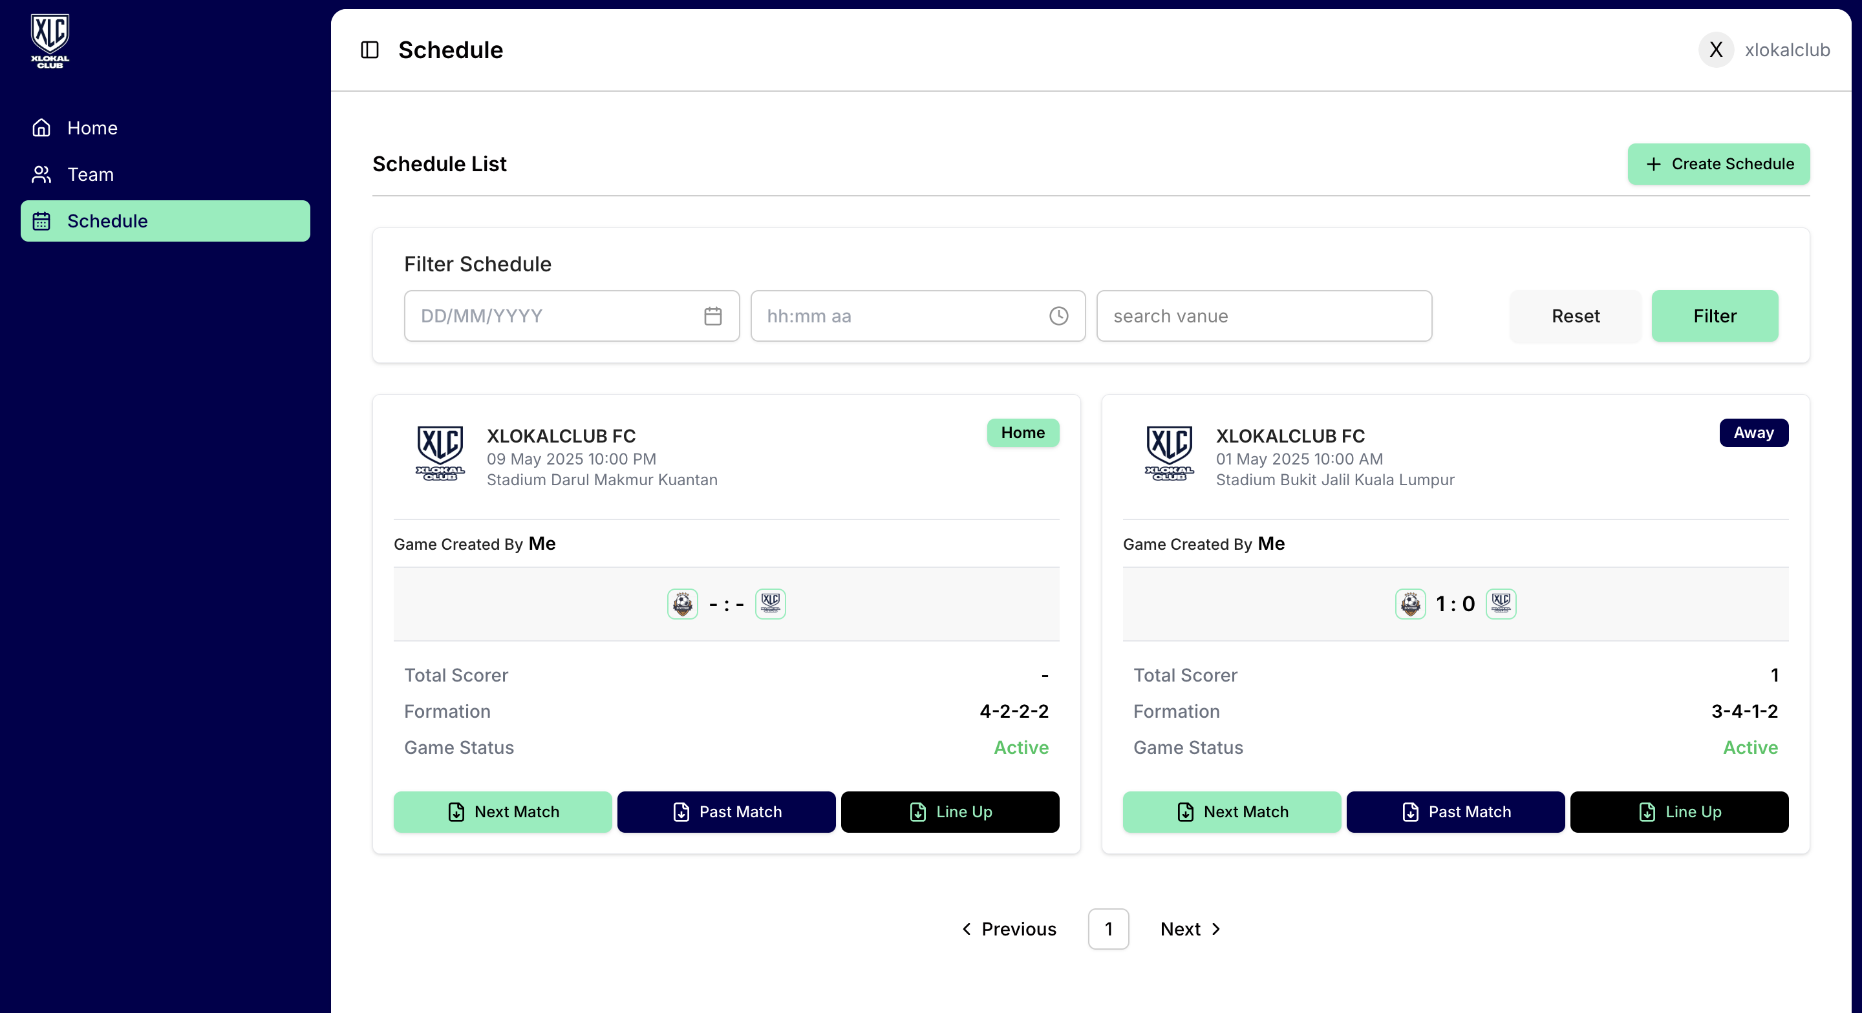Click Next Match on the Home card
This screenshot has height=1013, width=1862.
tap(502, 811)
